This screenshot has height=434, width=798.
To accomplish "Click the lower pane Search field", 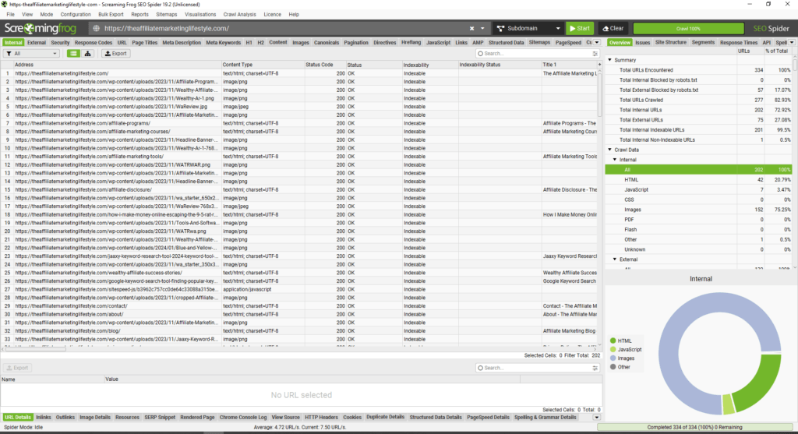I will tap(537, 368).
